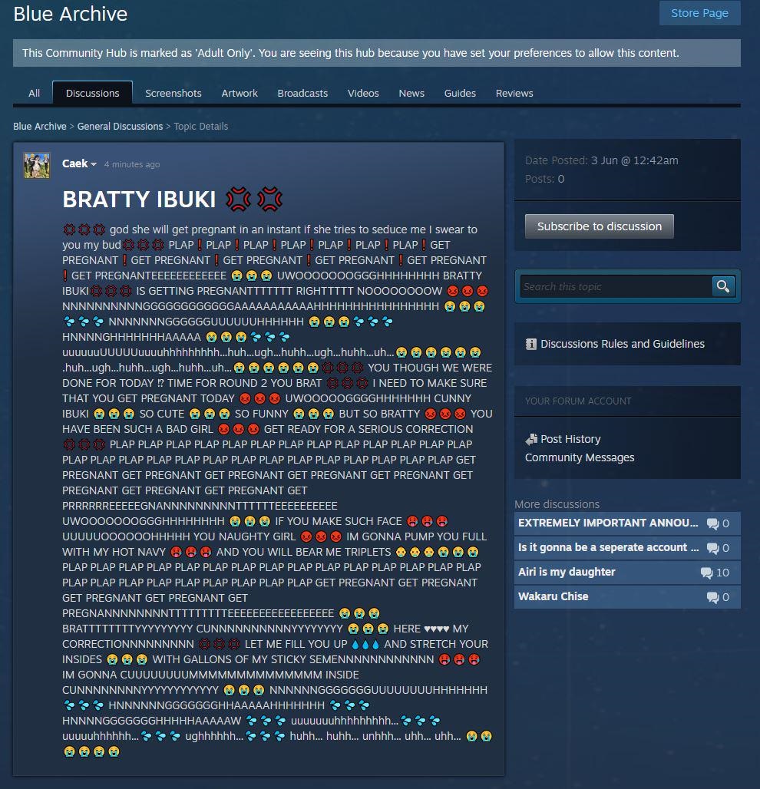This screenshot has height=789, width=760.
Task: Click the Post History icon
Action: (531, 439)
